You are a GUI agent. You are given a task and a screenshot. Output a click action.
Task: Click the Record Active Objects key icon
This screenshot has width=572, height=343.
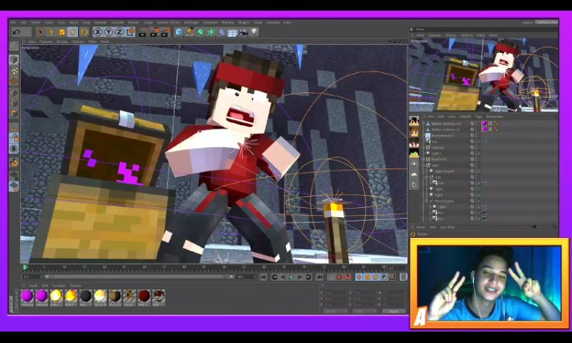point(331,277)
